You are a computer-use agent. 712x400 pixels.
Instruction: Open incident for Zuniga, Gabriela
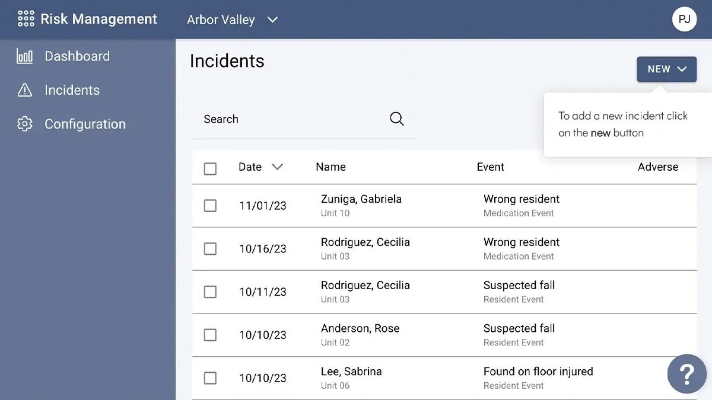point(361,199)
